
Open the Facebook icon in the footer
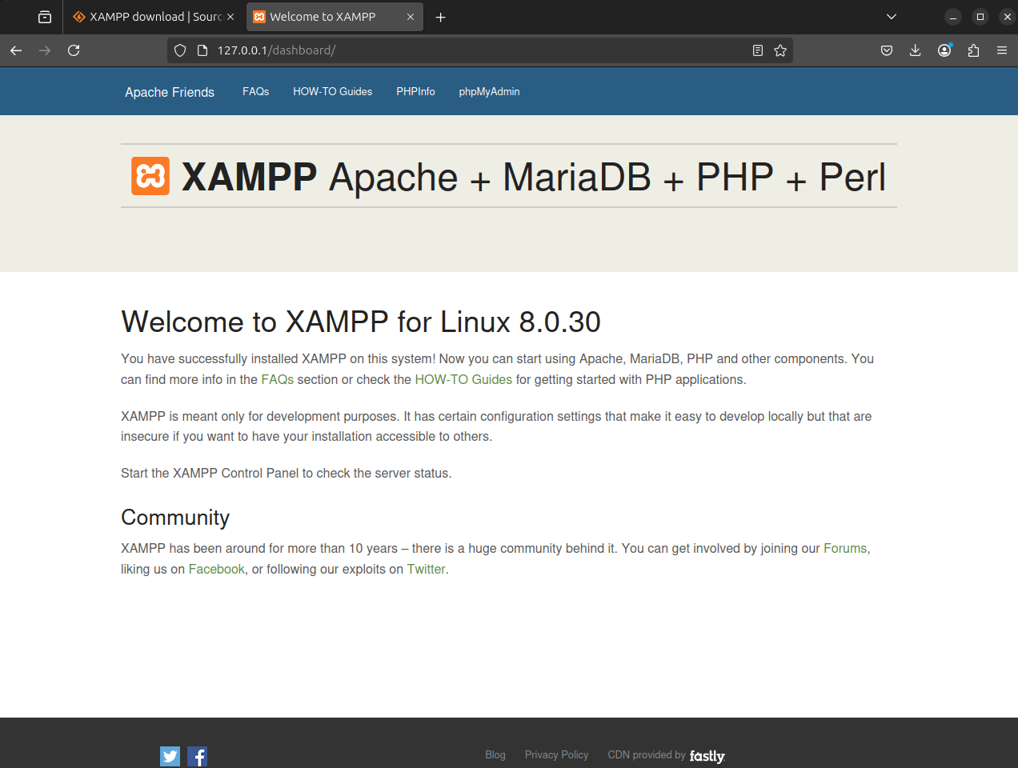point(198,756)
